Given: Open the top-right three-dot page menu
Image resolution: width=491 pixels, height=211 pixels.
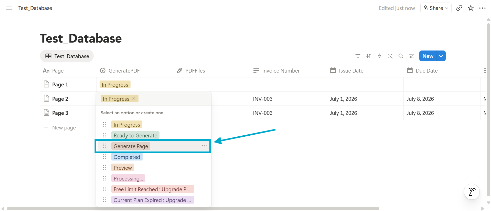Looking at the screenshot, I should tap(482, 8).
